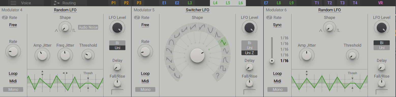Select Uni polarity in Modulator 4
Viewport: 396px width, 97px height.
coord(117,47)
